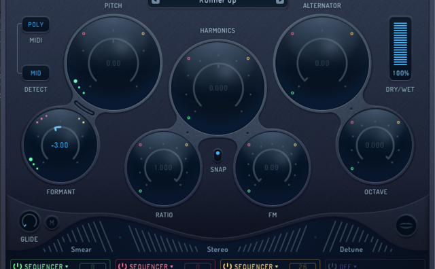Image resolution: width=435 pixels, height=269 pixels.
Task: Click the lips icon at the right
Action: click(x=406, y=226)
